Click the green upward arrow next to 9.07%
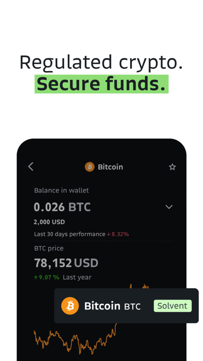The image size is (203, 361). point(36,277)
